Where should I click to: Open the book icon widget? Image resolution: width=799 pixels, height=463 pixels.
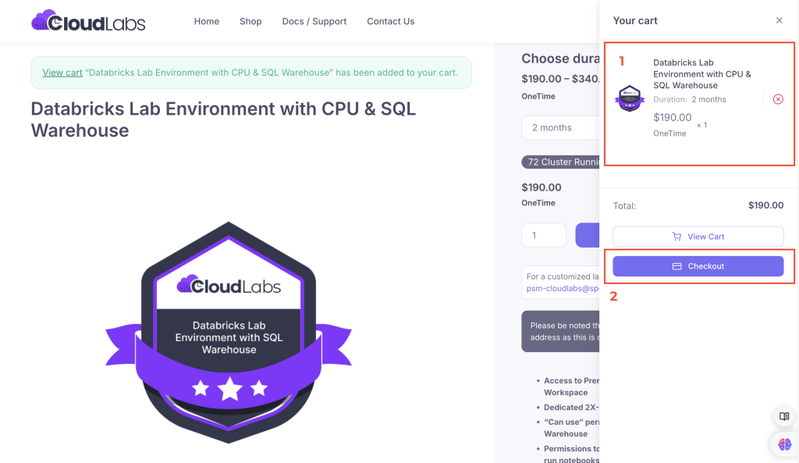pyautogui.click(x=784, y=417)
